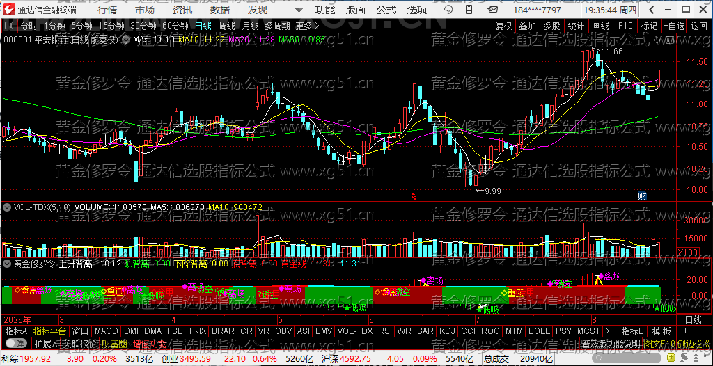Select the 指标A tab
This screenshot has height=366, width=713.
(17, 331)
